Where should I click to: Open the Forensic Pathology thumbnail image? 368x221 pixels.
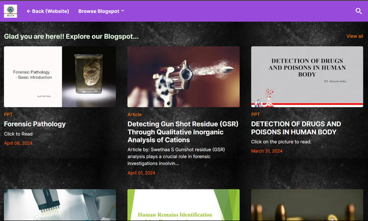coord(60,77)
